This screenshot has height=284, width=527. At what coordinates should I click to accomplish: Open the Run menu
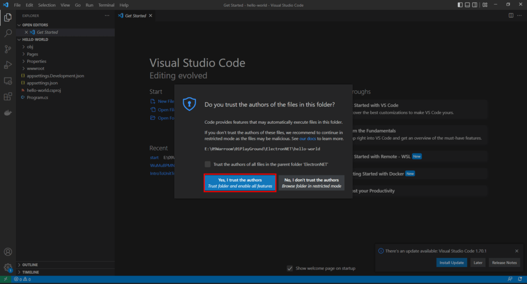[89, 5]
